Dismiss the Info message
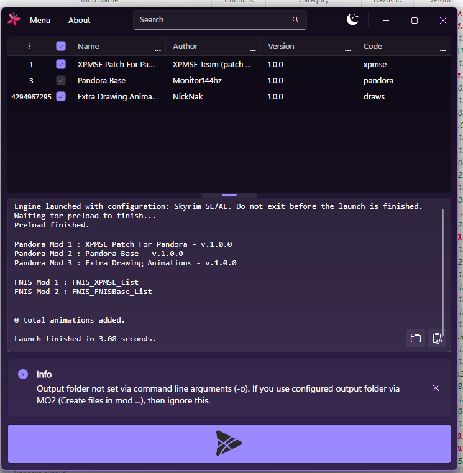This screenshot has height=473, width=463. pos(436,388)
